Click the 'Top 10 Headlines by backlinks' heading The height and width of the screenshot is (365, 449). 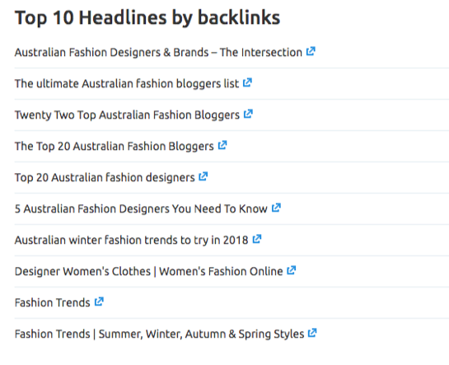click(147, 18)
